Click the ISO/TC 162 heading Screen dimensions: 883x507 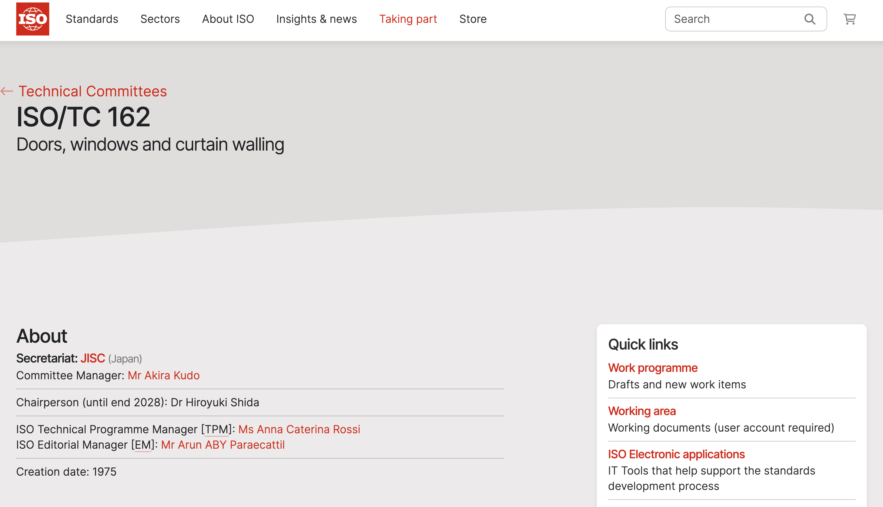point(83,117)
